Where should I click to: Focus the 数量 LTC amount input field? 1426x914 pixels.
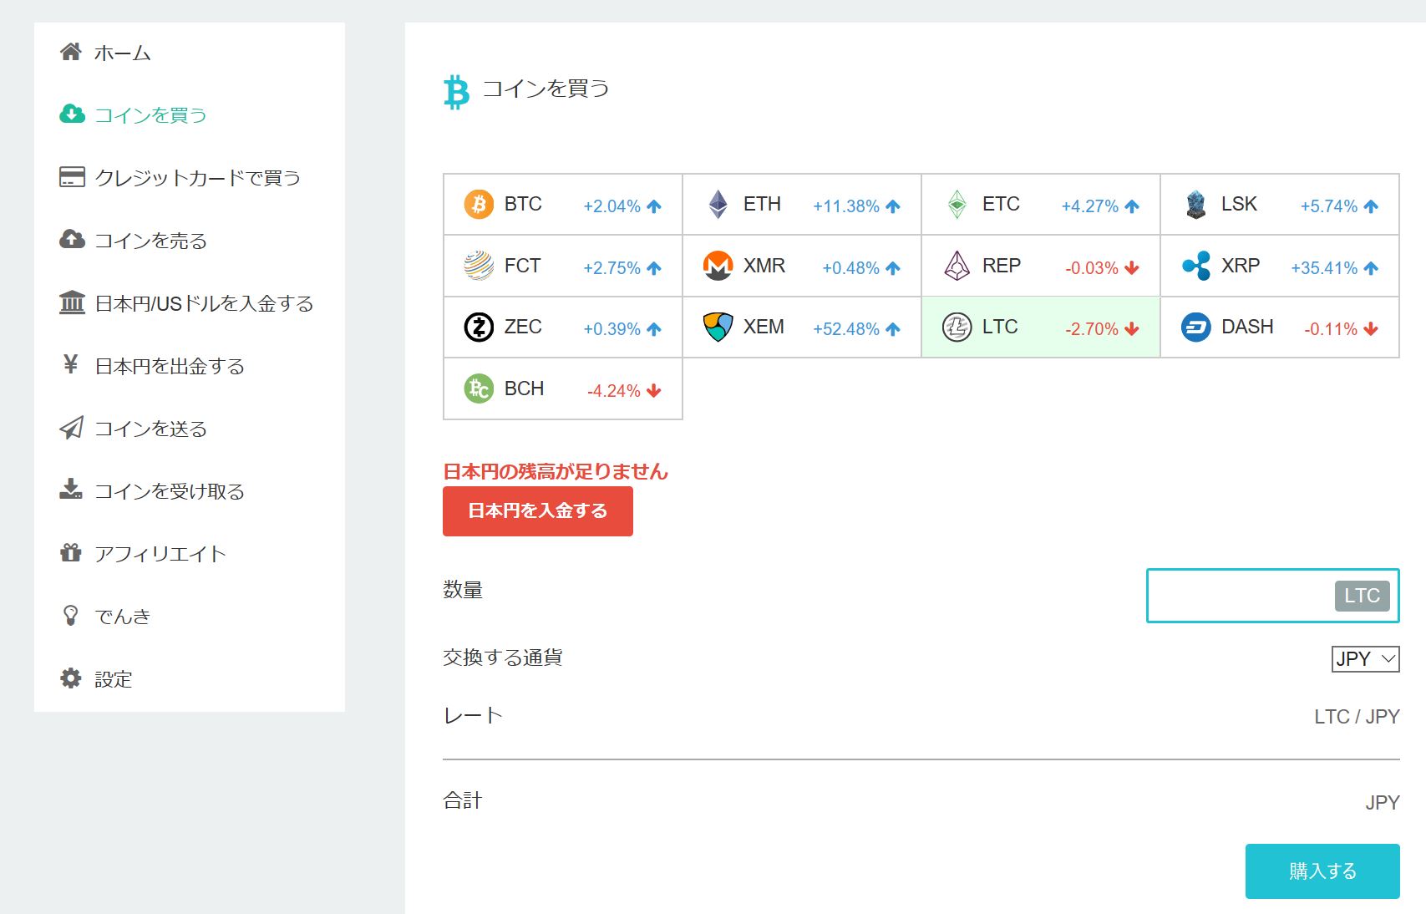1273,596
